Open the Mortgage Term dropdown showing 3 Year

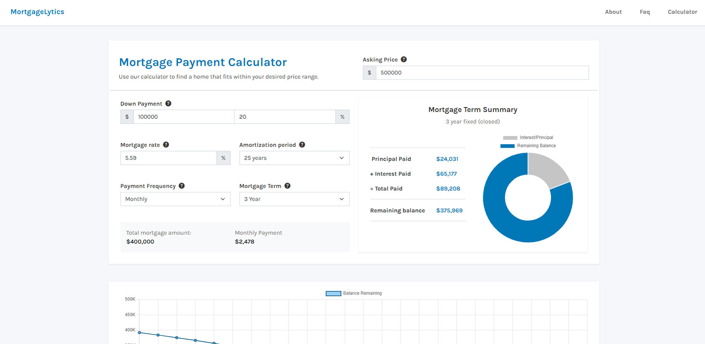[294, 199]
